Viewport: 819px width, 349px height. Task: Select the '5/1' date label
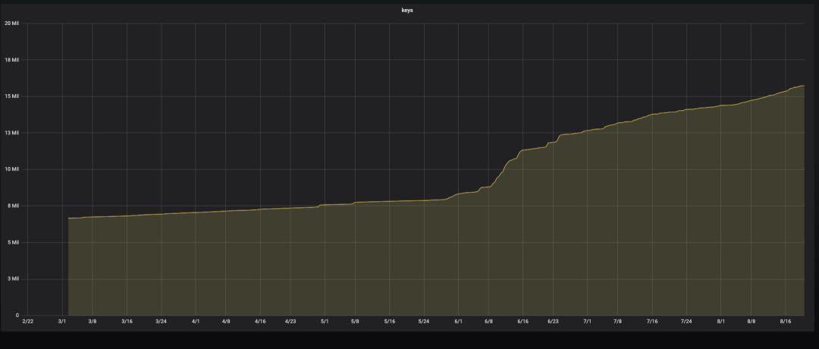click(325, 322)
